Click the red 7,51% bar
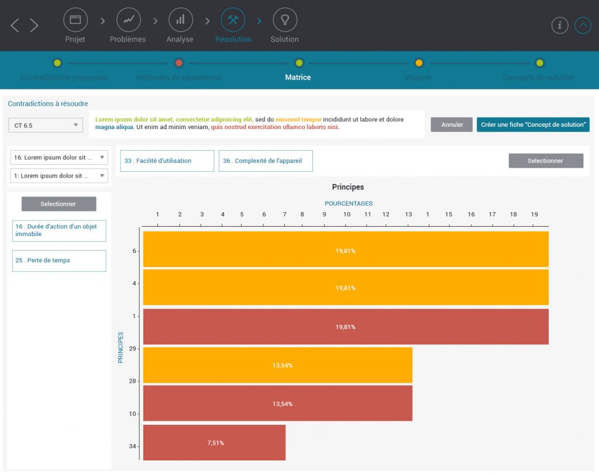This screenshot has width=599, height=475. (x=214, y=442)
